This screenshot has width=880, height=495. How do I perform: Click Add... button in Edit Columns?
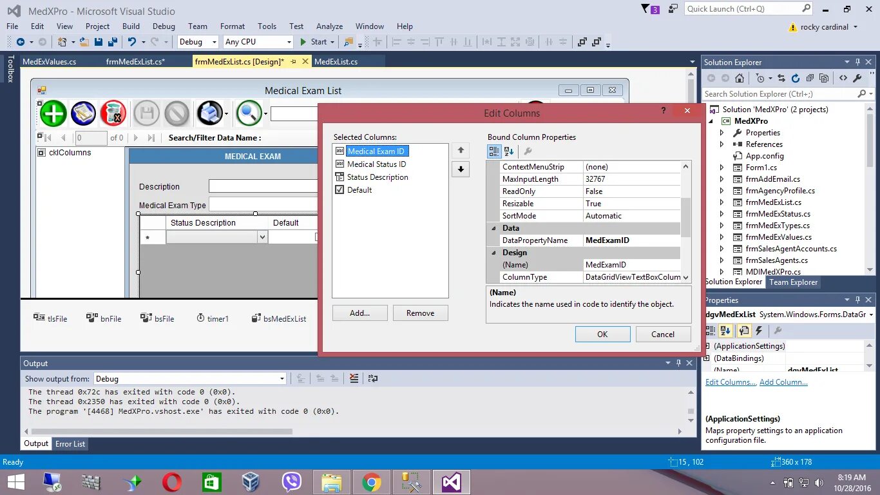click(360, 313)
